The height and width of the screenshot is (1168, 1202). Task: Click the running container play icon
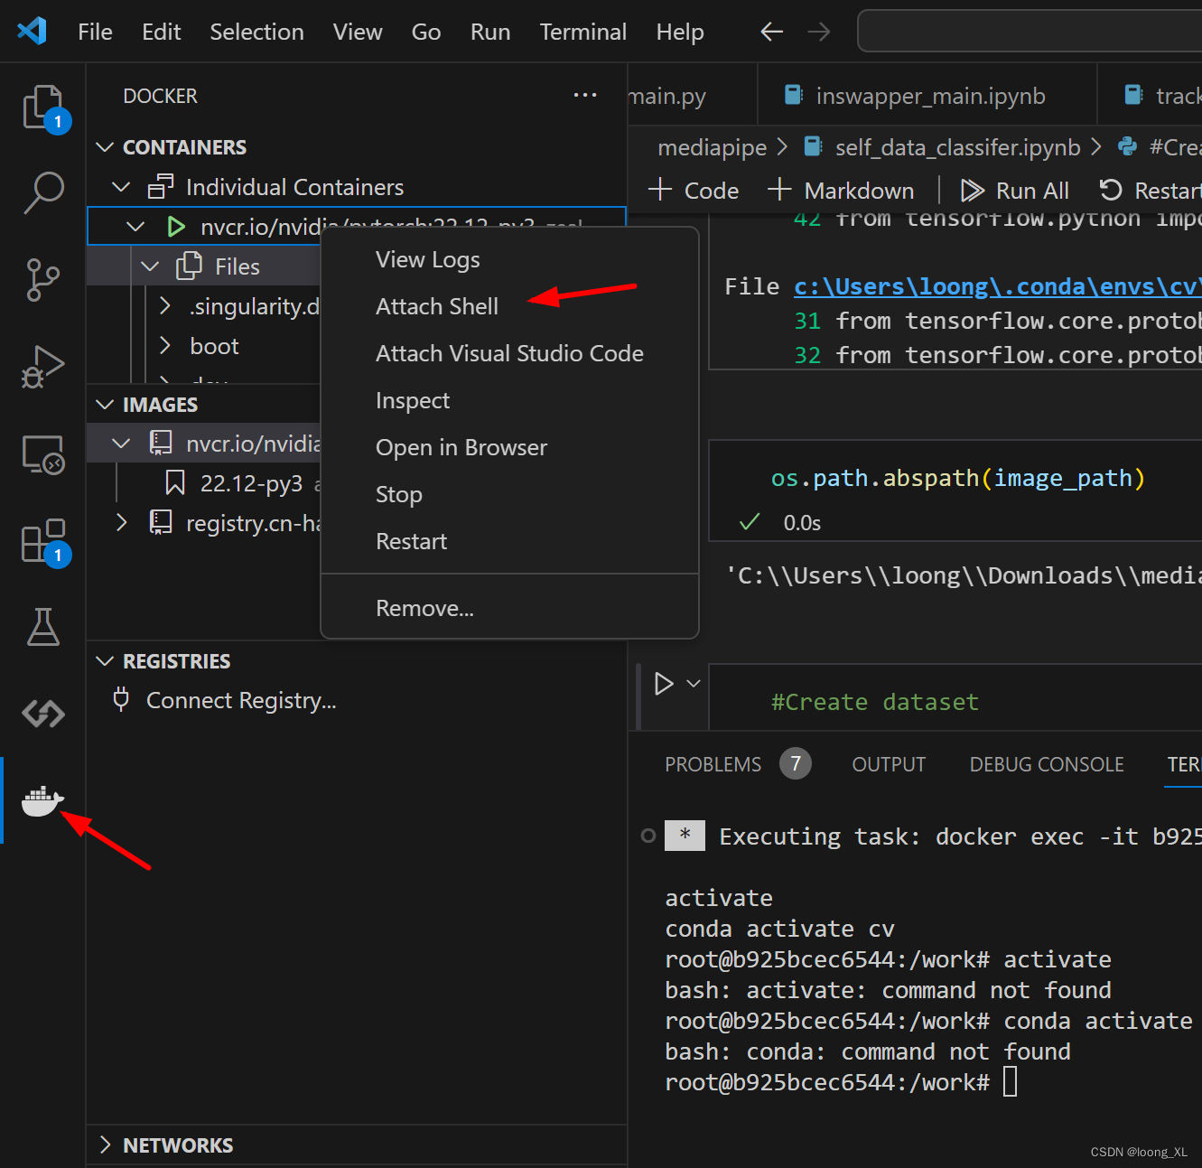click(x=176, y=227)
